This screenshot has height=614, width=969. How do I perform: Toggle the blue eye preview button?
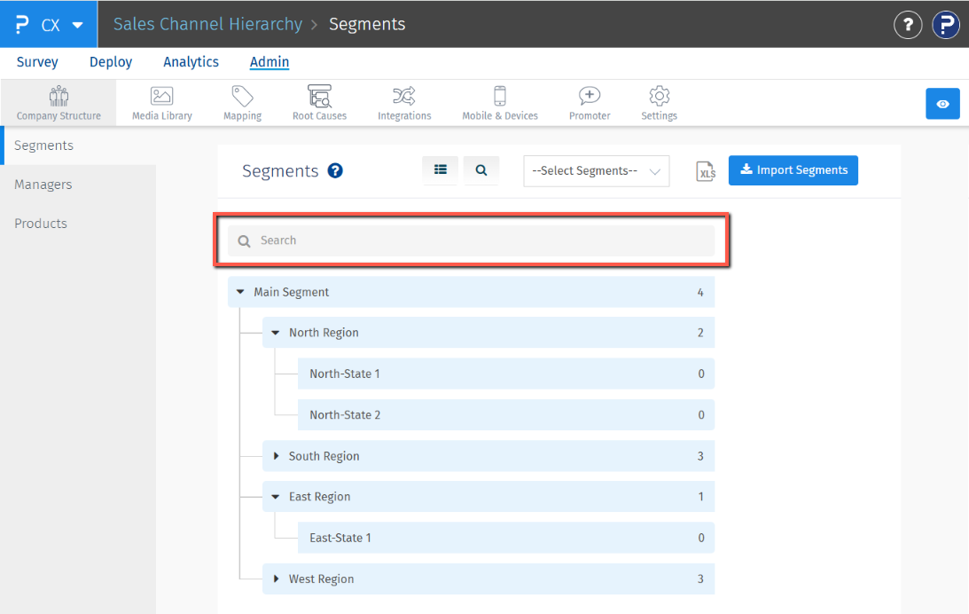click(x=942, y=104)
